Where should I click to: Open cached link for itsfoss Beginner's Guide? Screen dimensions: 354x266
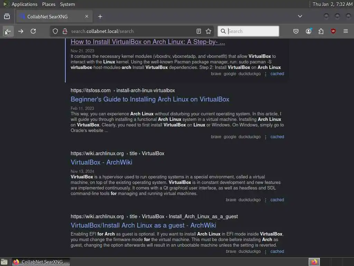coord(277,137)
